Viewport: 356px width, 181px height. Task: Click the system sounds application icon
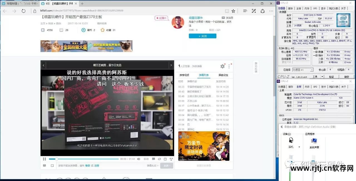(x=314, y=141)
